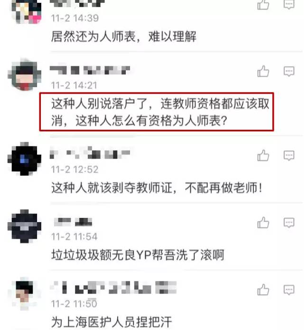
Task: Open the username above 11-2 14:21
Action: (x=90, y=70)
